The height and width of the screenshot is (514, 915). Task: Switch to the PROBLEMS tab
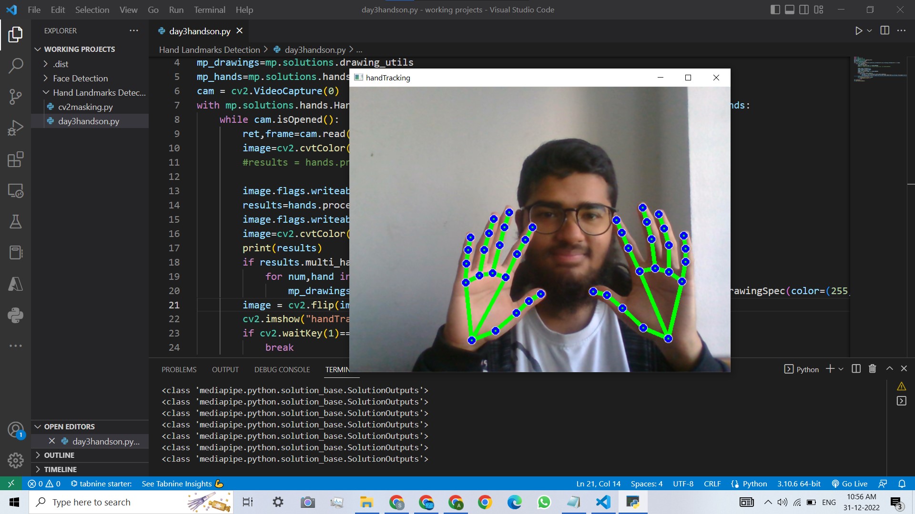click(179, 369)
